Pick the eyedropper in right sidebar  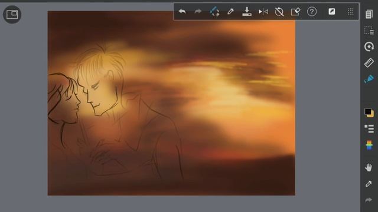pos(369,184)
